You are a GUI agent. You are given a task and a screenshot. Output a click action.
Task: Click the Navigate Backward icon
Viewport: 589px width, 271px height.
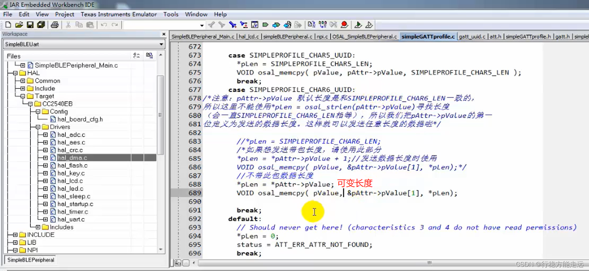[287, 25]
